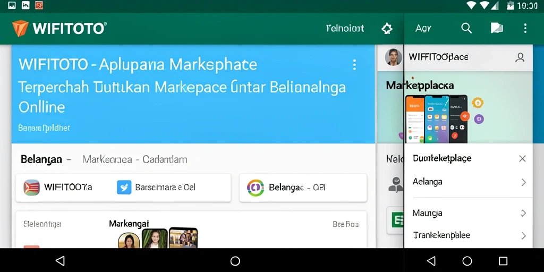The width and height of the screenshot is (544, 272).
Task: Tap the green spreadsheet icon
Action: pos(397,219)
